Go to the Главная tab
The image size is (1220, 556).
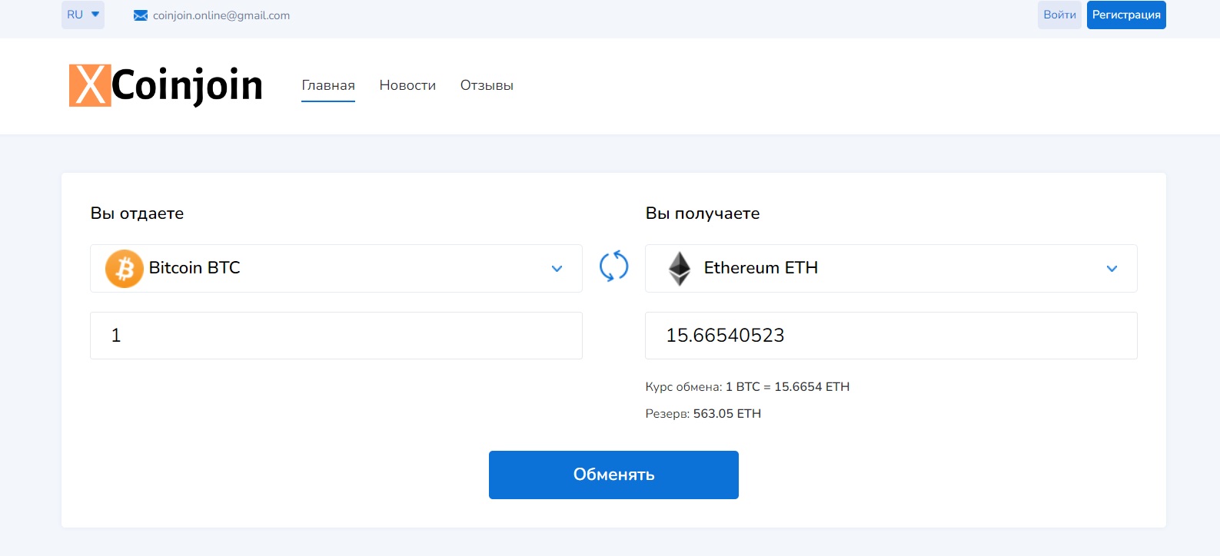(328, 85)
